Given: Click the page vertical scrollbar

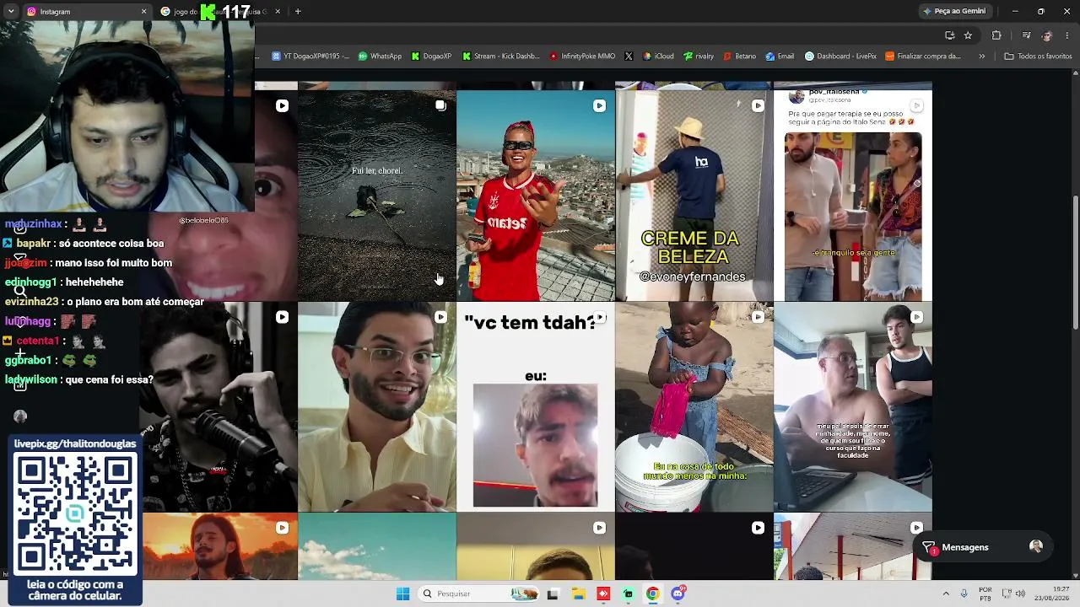Looking at the screenshot, I should click(x=1075, y=261).
